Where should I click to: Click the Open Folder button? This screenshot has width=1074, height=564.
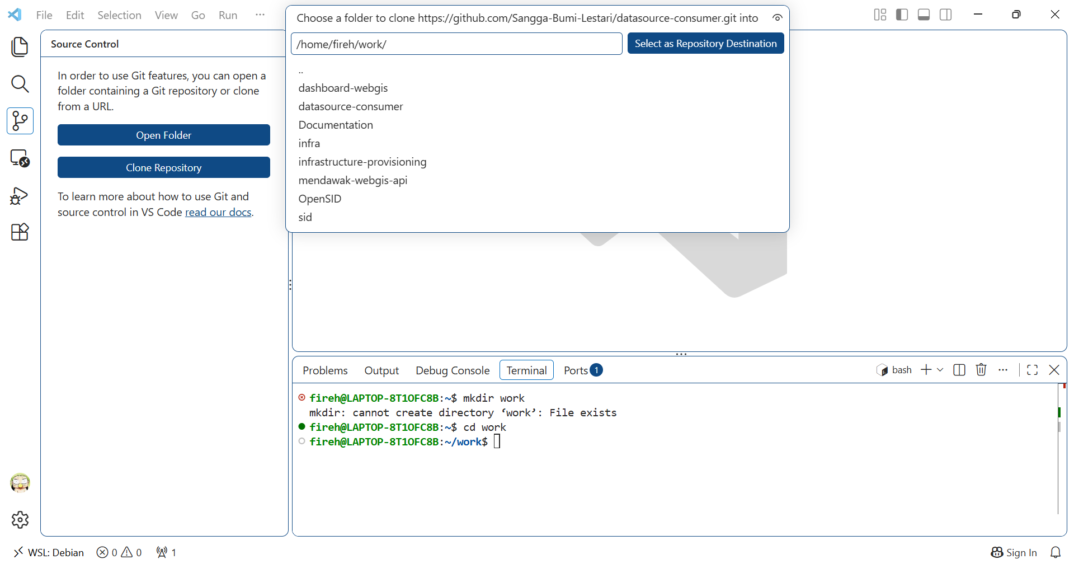(x=164, y=135)
